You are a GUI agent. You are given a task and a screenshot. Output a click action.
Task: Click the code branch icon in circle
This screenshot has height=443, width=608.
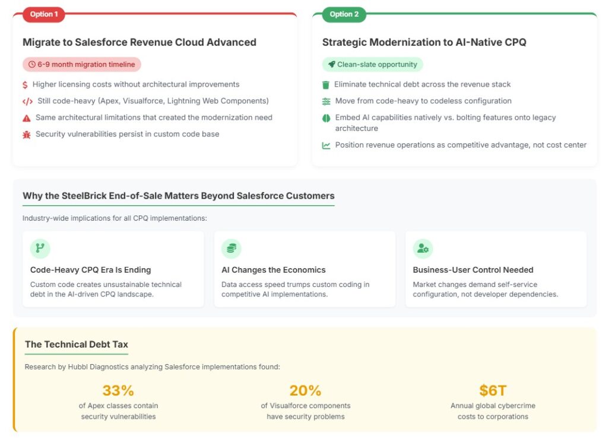tap(40, 248)
